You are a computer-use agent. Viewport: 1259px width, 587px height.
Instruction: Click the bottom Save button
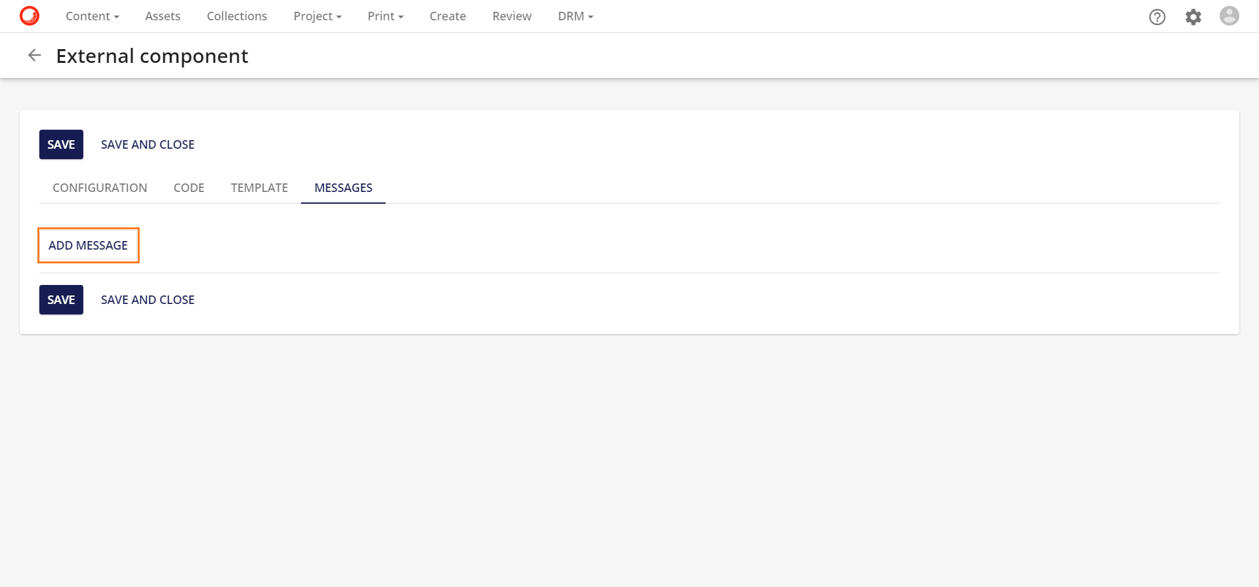point(61,300)
